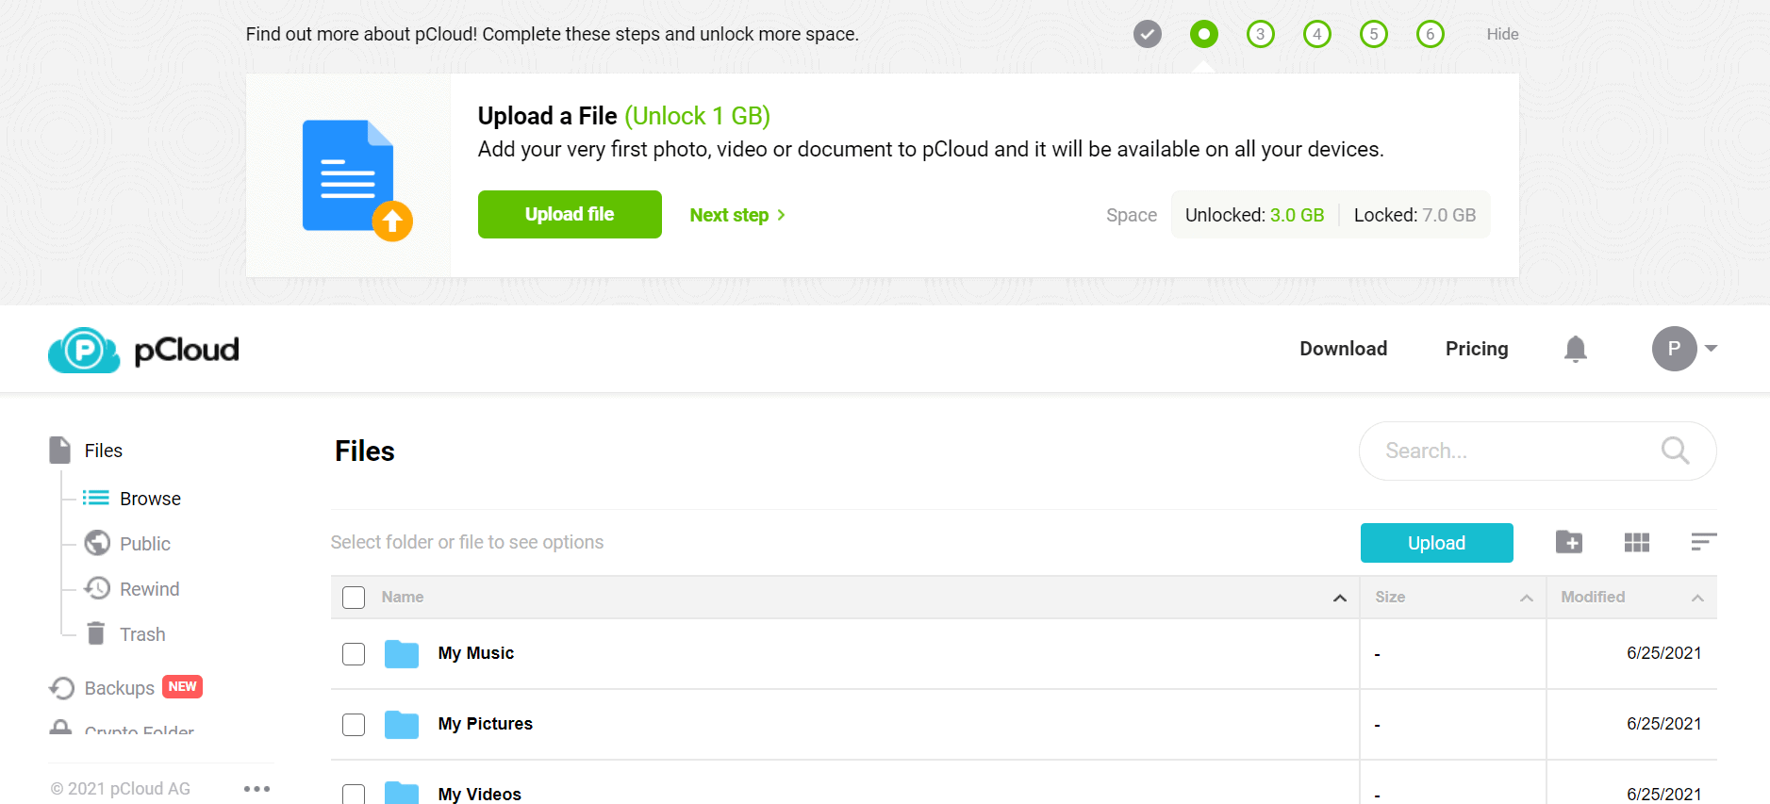The height and width of the screenshot is (804, 1770).
Task: Focus the Search input field
Action: (x=1537, y=451)
